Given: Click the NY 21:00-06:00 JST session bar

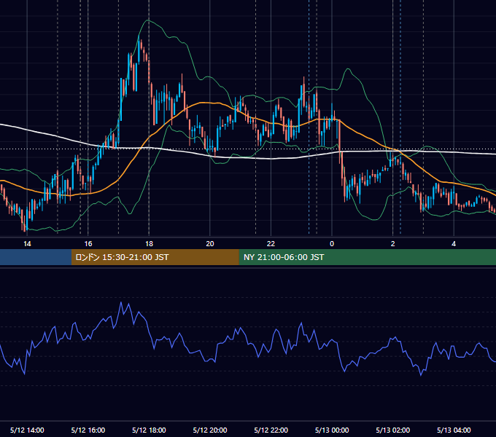Looking at the screenshot, I should 367,257.
